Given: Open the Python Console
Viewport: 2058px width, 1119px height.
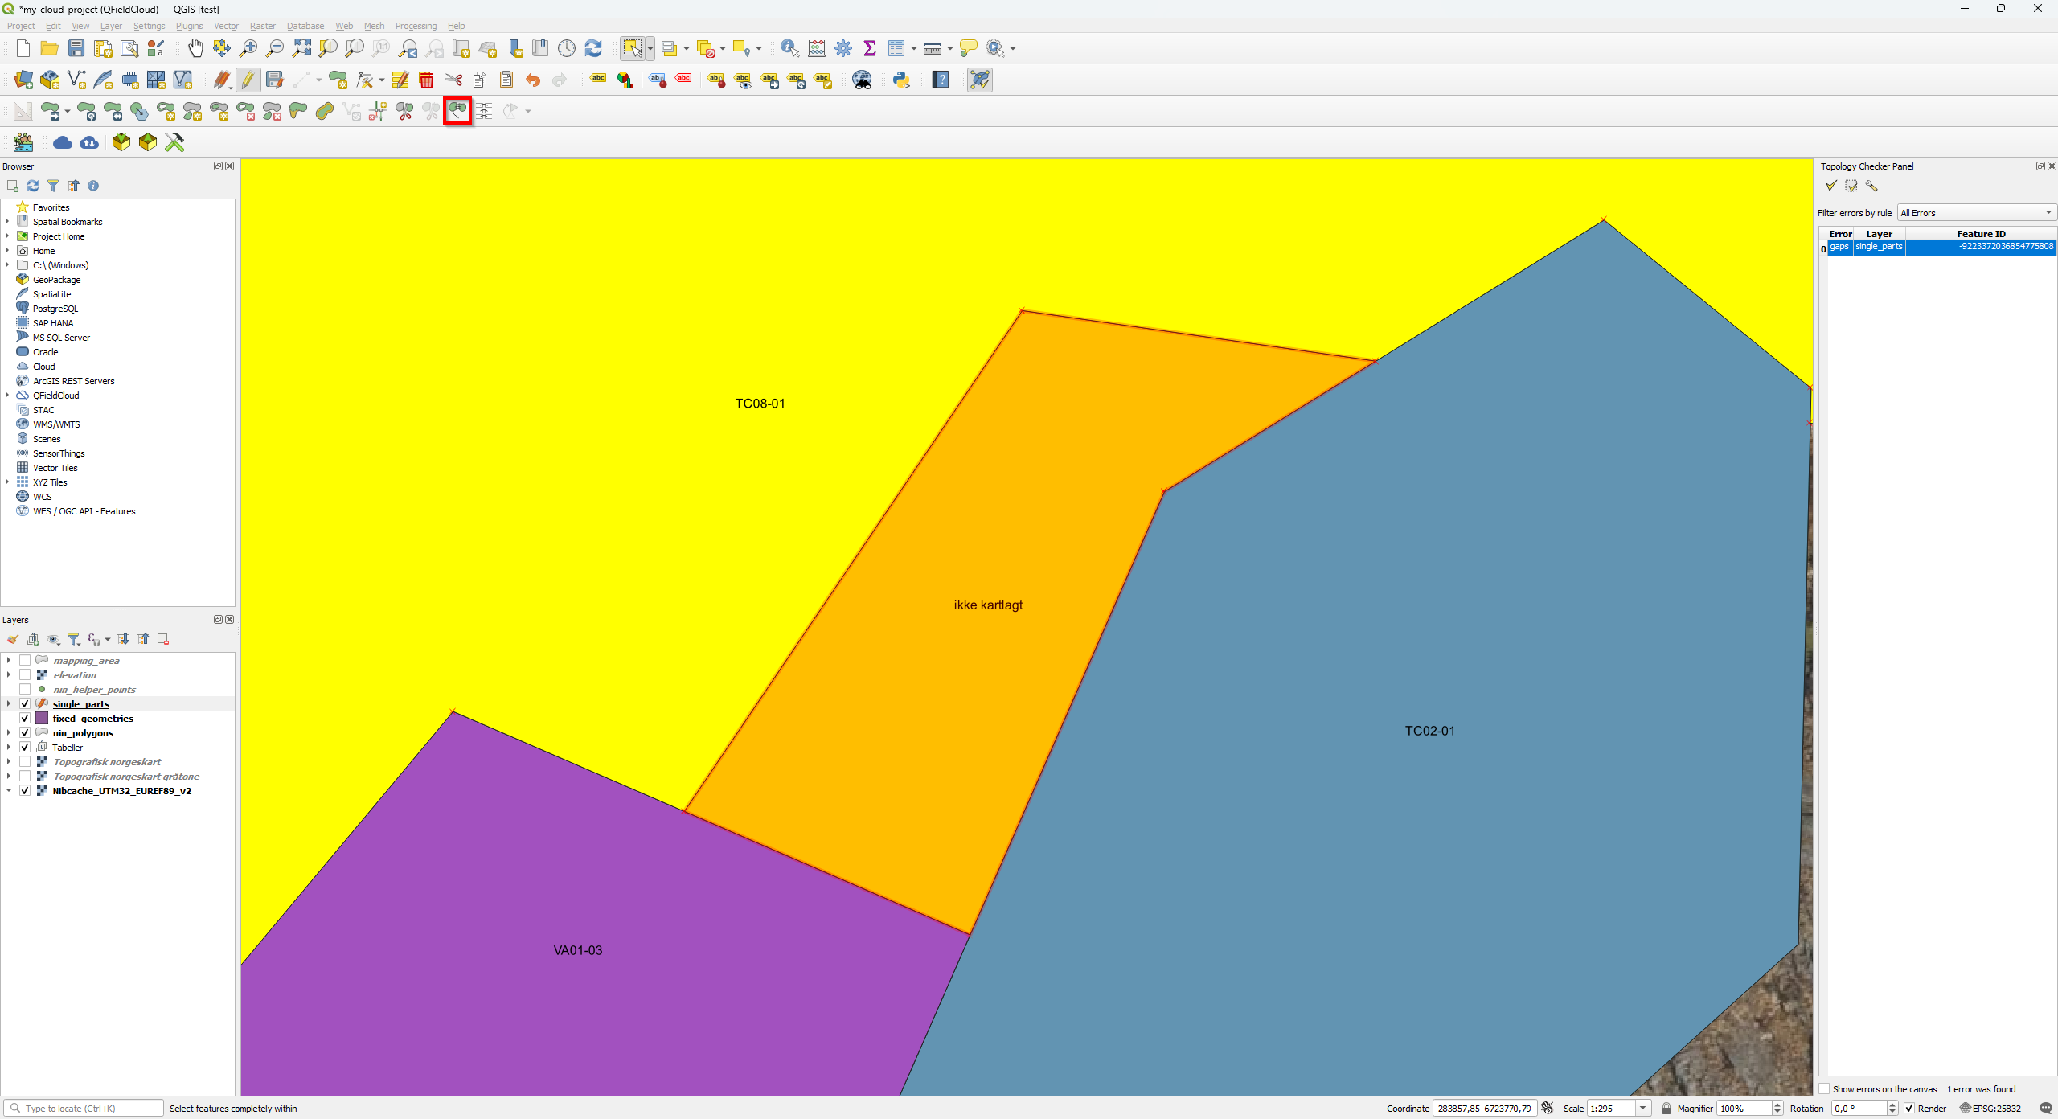Looking at the screenshot, I should [x=900, y=80].
